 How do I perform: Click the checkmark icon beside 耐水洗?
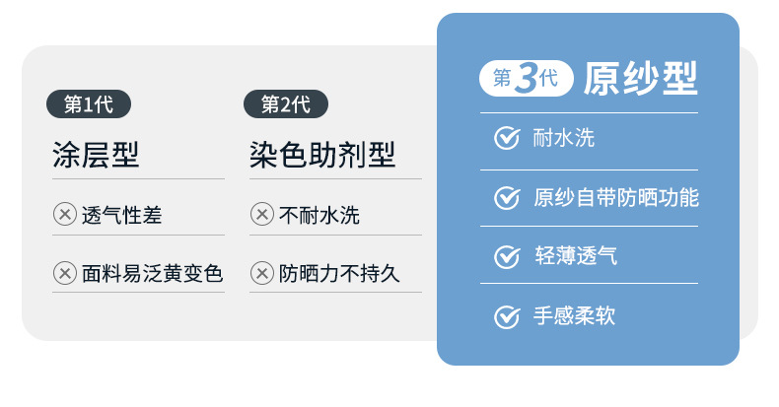pyautogui.click(x=507, y=138)
